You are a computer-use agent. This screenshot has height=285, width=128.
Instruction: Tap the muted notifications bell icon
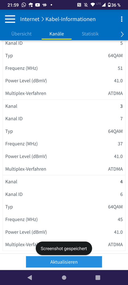tap(86, 5)
